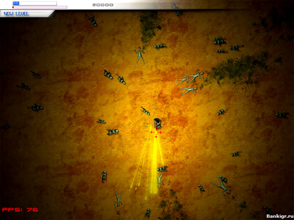Target the zombie cluster in the upper right
The height and width of the screenshot is (220, 294).
(x=220, y=42)
